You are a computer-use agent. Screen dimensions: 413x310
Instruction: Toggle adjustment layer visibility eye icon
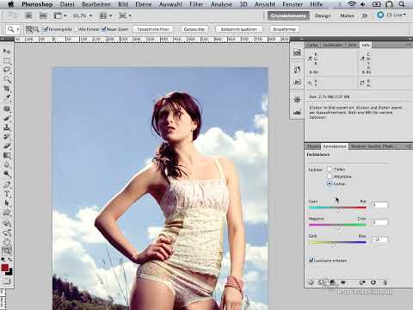click(x=343, y=282)
